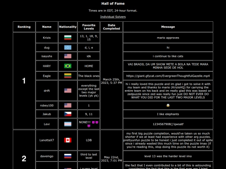
Task: Click the 'mario approves' message
Action: [x=168, y=38]
